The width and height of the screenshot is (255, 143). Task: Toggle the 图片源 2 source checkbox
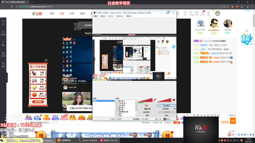pos(117,107)
